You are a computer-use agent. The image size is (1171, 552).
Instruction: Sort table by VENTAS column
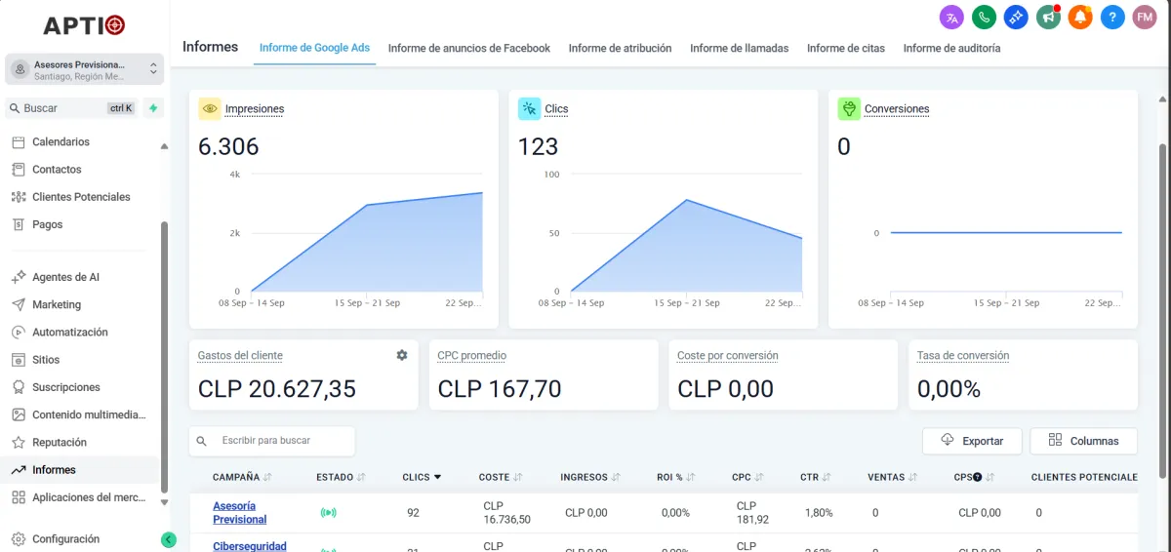pyautogui.click(x=893, y=477)
